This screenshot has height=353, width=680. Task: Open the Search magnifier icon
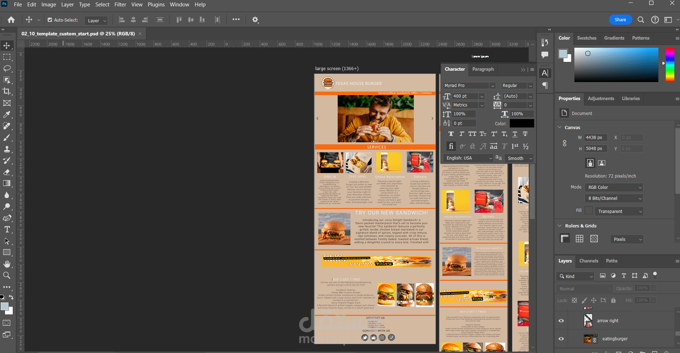click(641, 20)
